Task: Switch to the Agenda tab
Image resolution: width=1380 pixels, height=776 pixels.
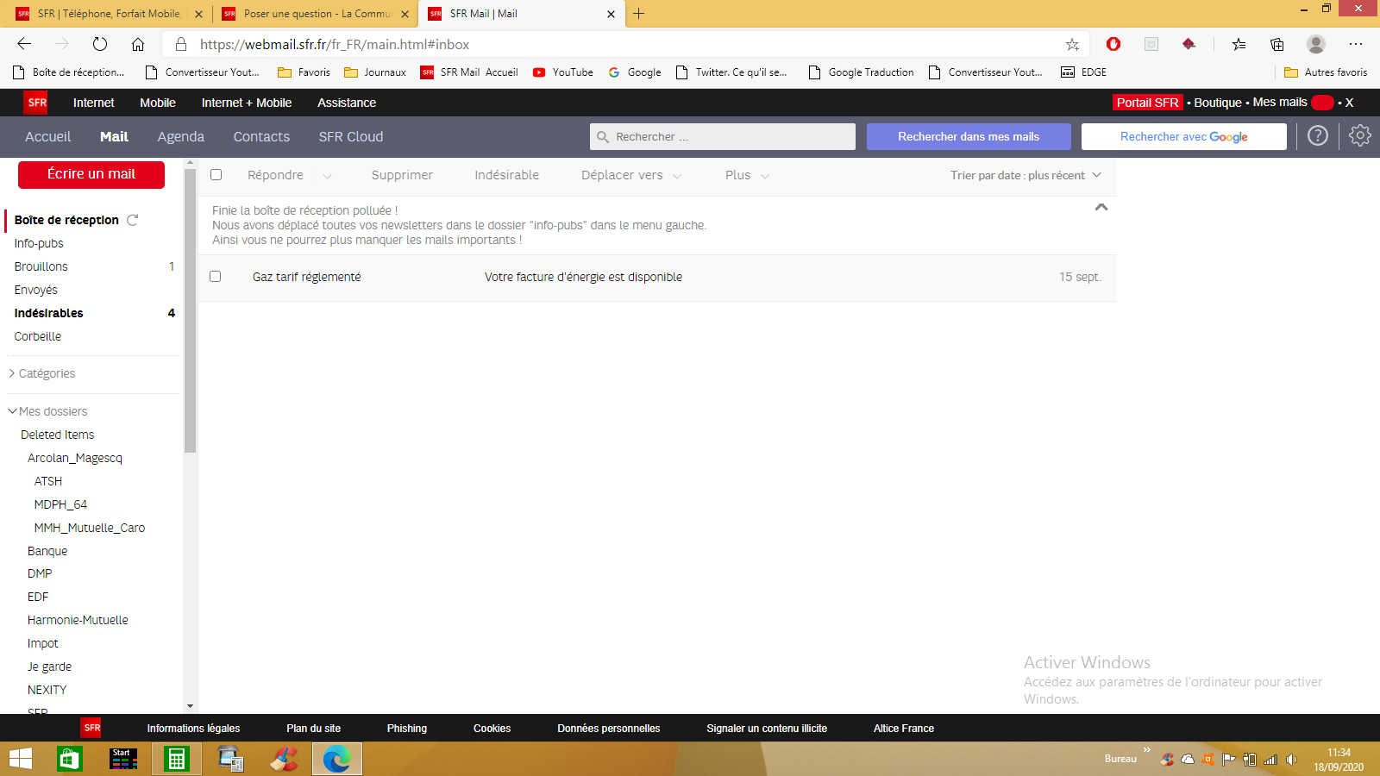Action: tap(180, 137)
